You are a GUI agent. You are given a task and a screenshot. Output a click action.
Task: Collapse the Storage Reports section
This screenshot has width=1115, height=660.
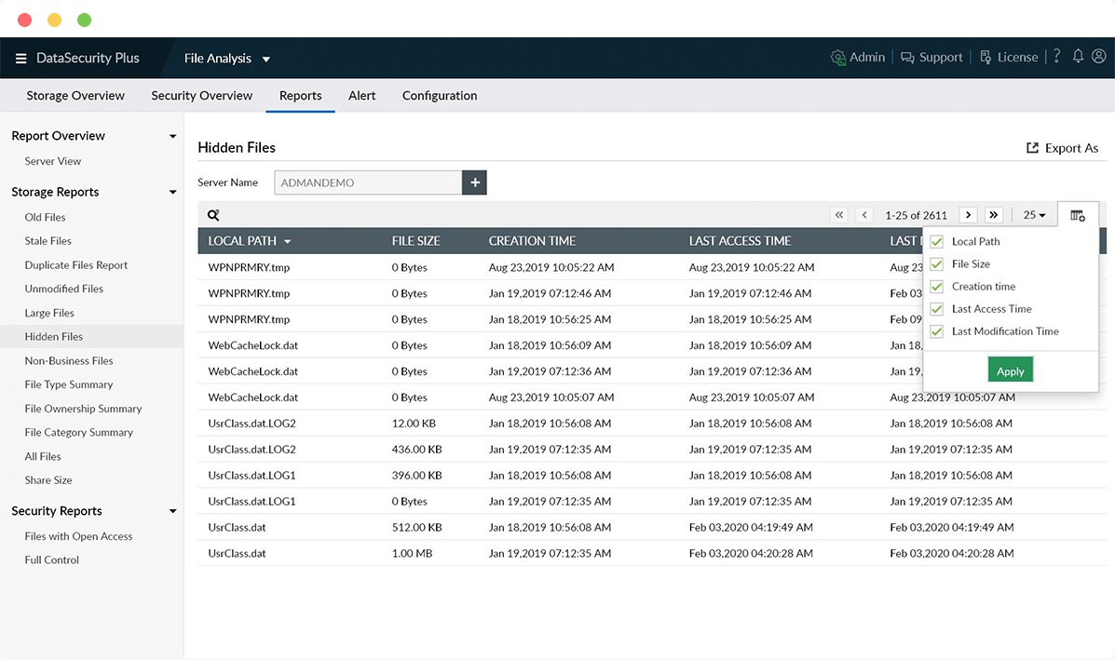(x=172, y=192)
